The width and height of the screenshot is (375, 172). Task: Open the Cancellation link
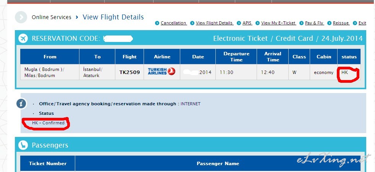click(174, 23)
